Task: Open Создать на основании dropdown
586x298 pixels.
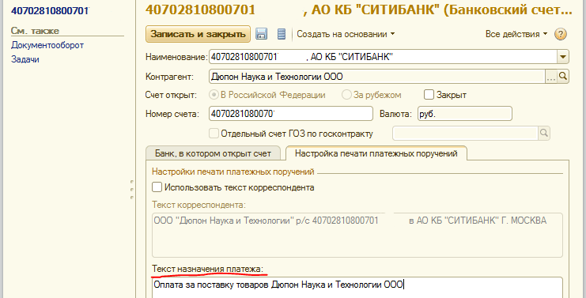Action: point(346,34)
